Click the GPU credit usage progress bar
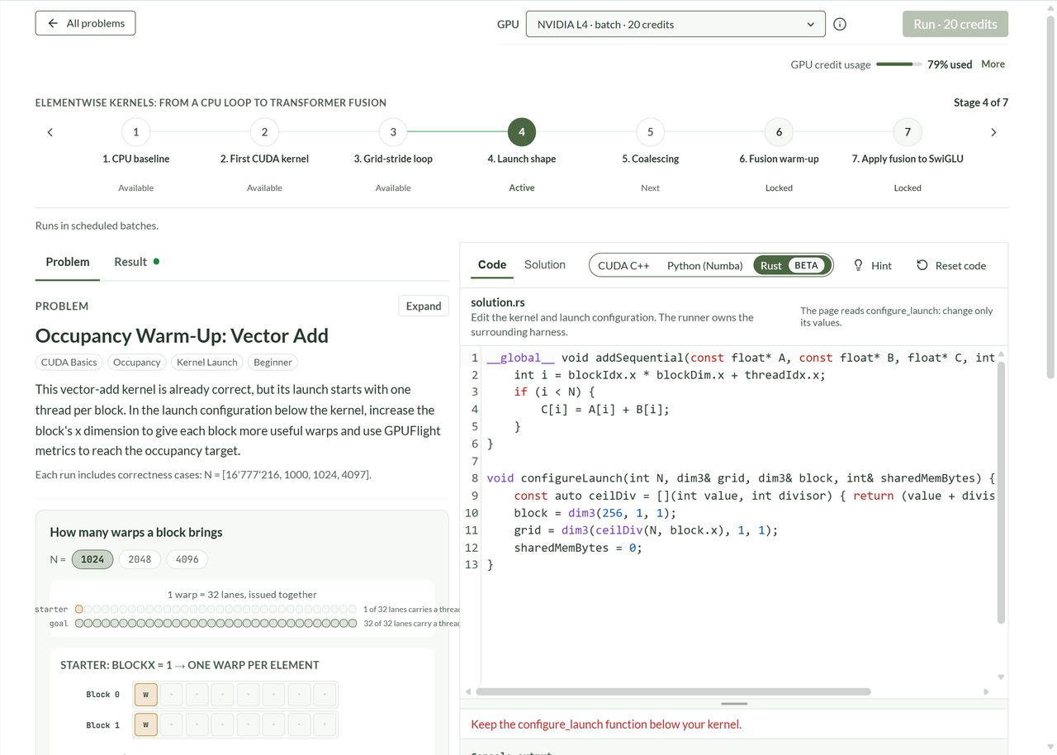The width and height of the screenshot is (1057, 755). pyautogui.click(x=898, y=64)
